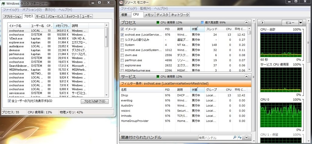Check the System process checkbox

(x=122, y=45)
